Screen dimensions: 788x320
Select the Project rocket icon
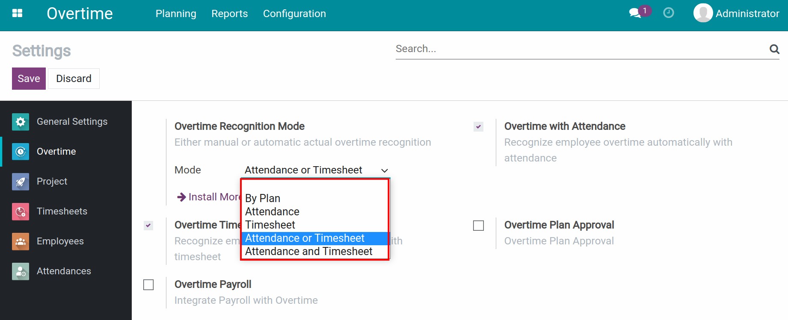(x=20, y=181)
